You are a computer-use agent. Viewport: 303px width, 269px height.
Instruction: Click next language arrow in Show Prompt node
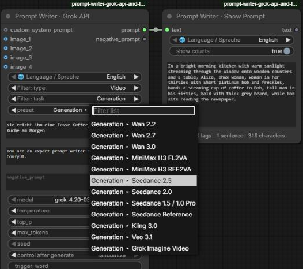[x=289, y=40]
